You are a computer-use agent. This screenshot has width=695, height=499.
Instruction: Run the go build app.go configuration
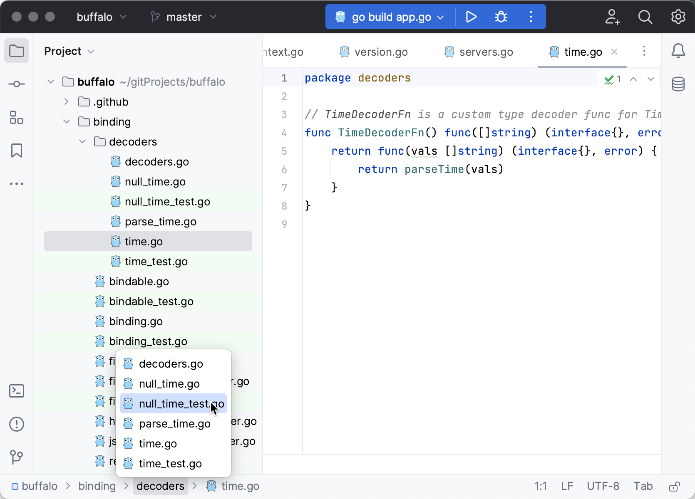(471, 17)
